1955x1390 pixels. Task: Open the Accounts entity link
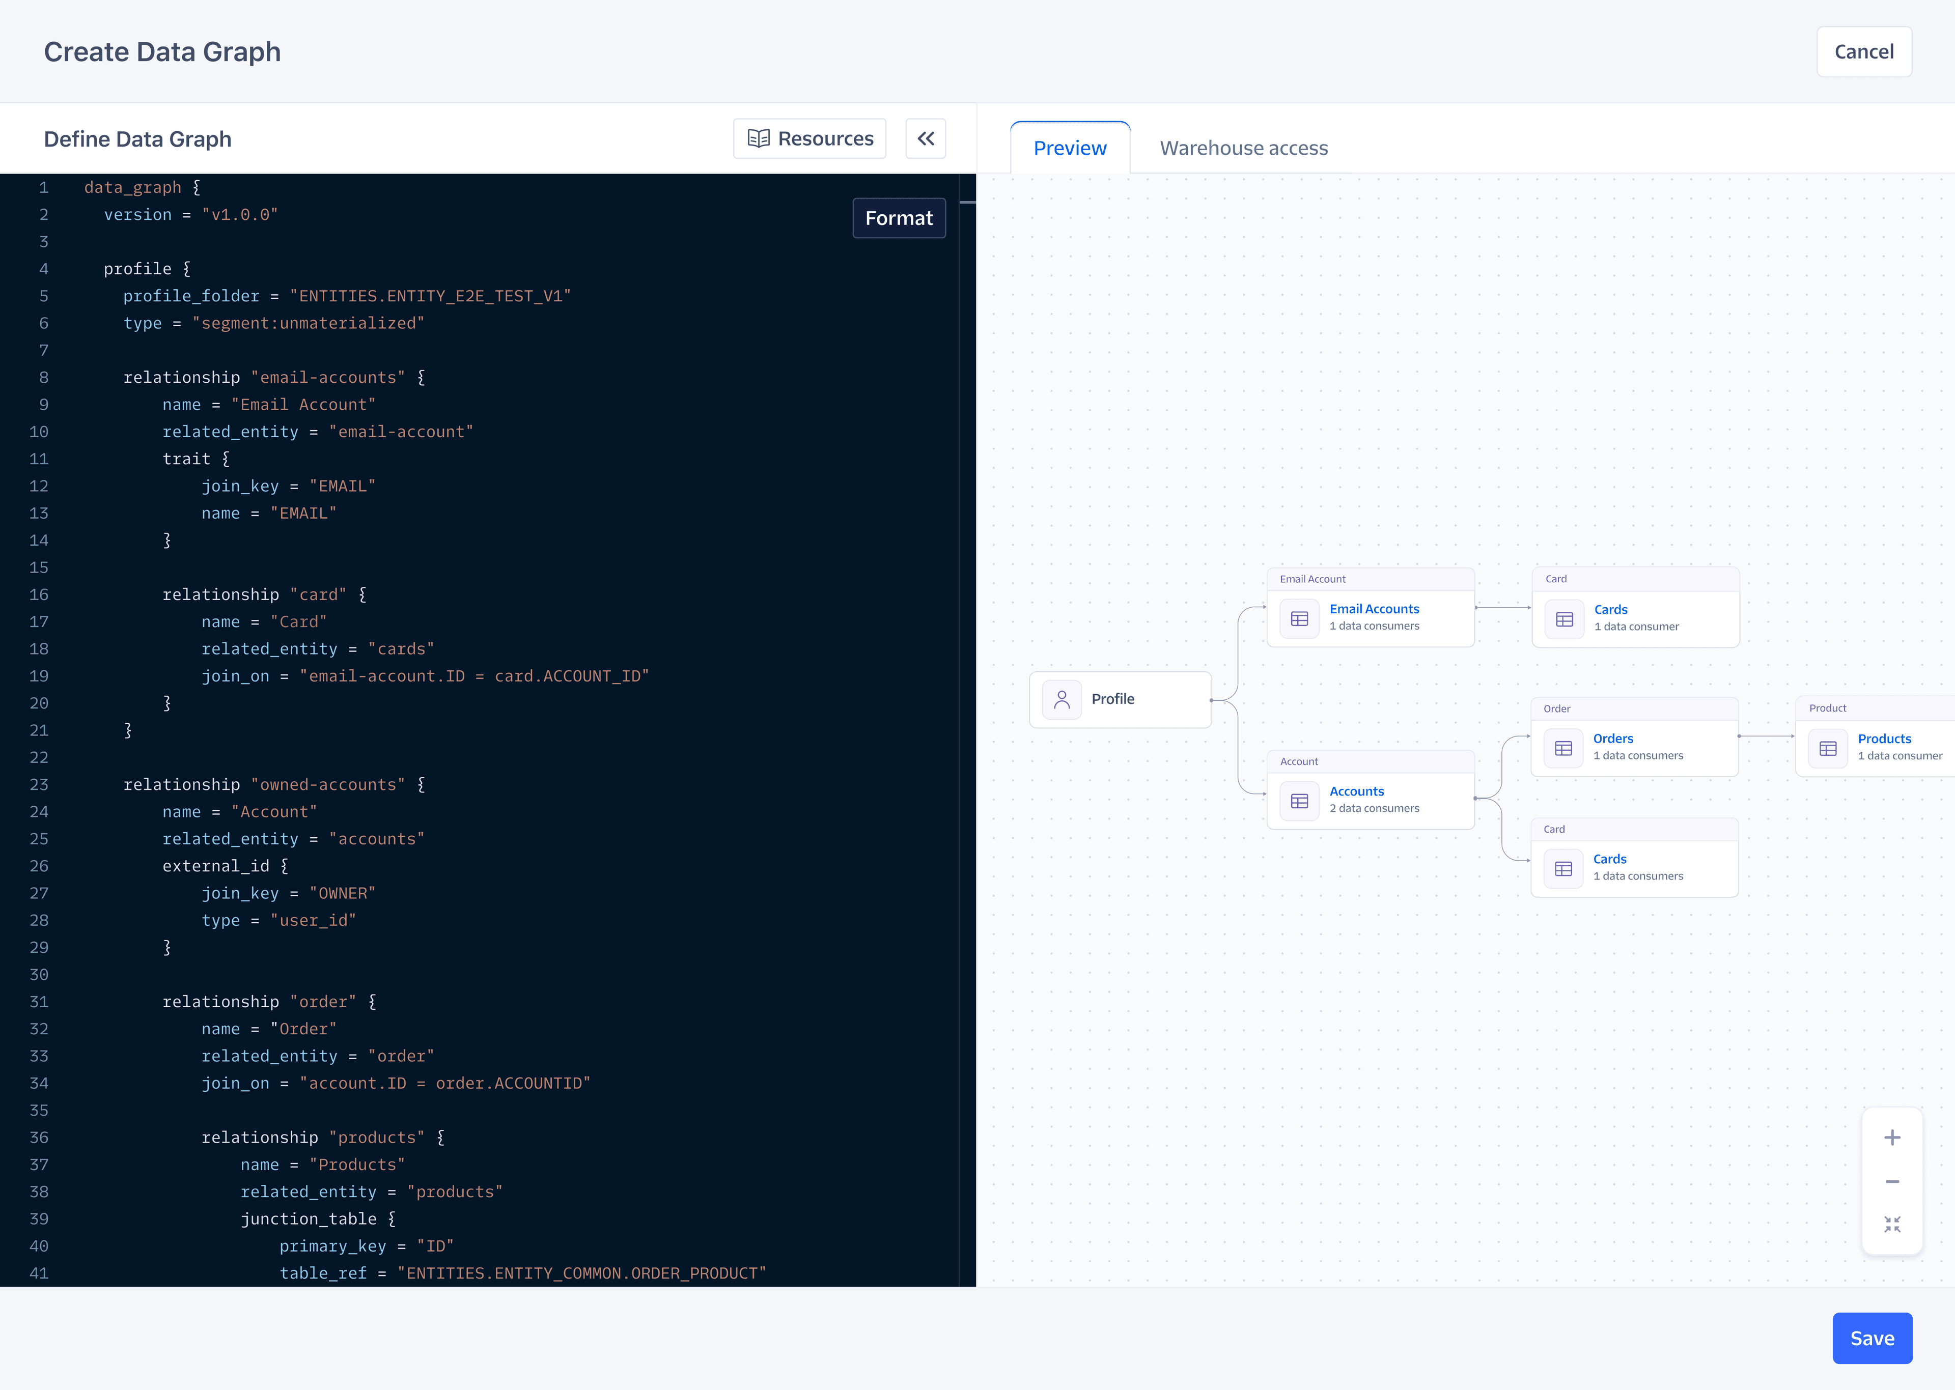[x=1356, y=791]
